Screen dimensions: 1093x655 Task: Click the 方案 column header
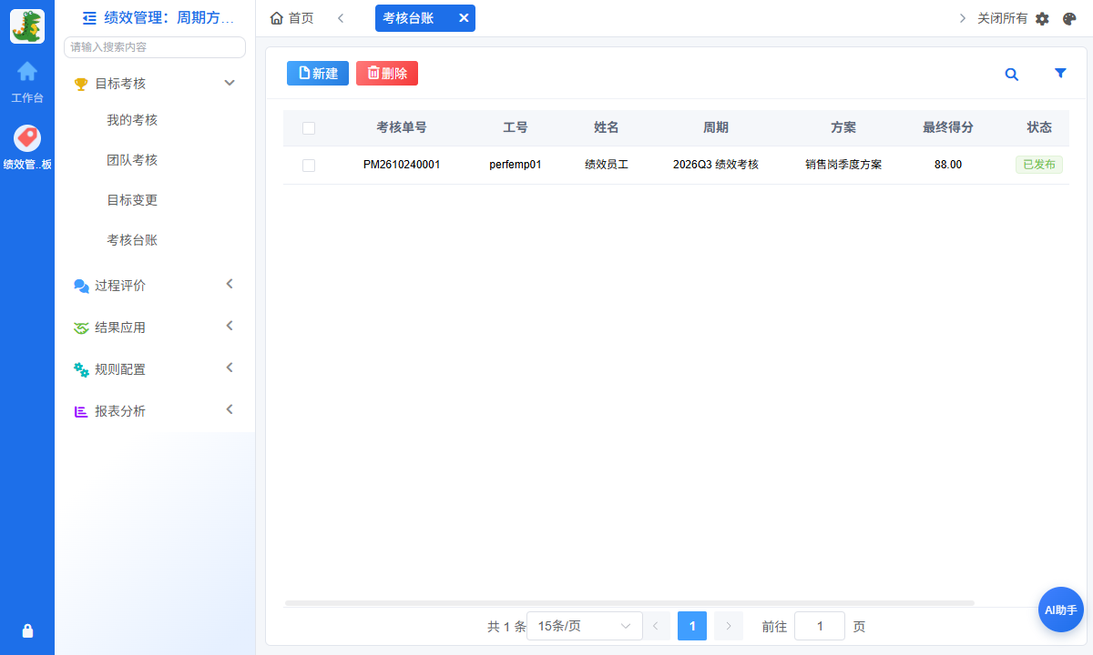[843, 128]
